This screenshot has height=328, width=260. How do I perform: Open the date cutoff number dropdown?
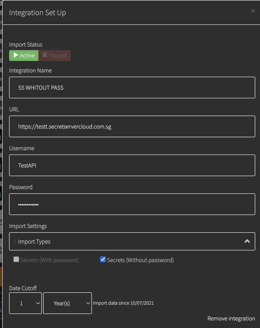(x=25, y=303)
